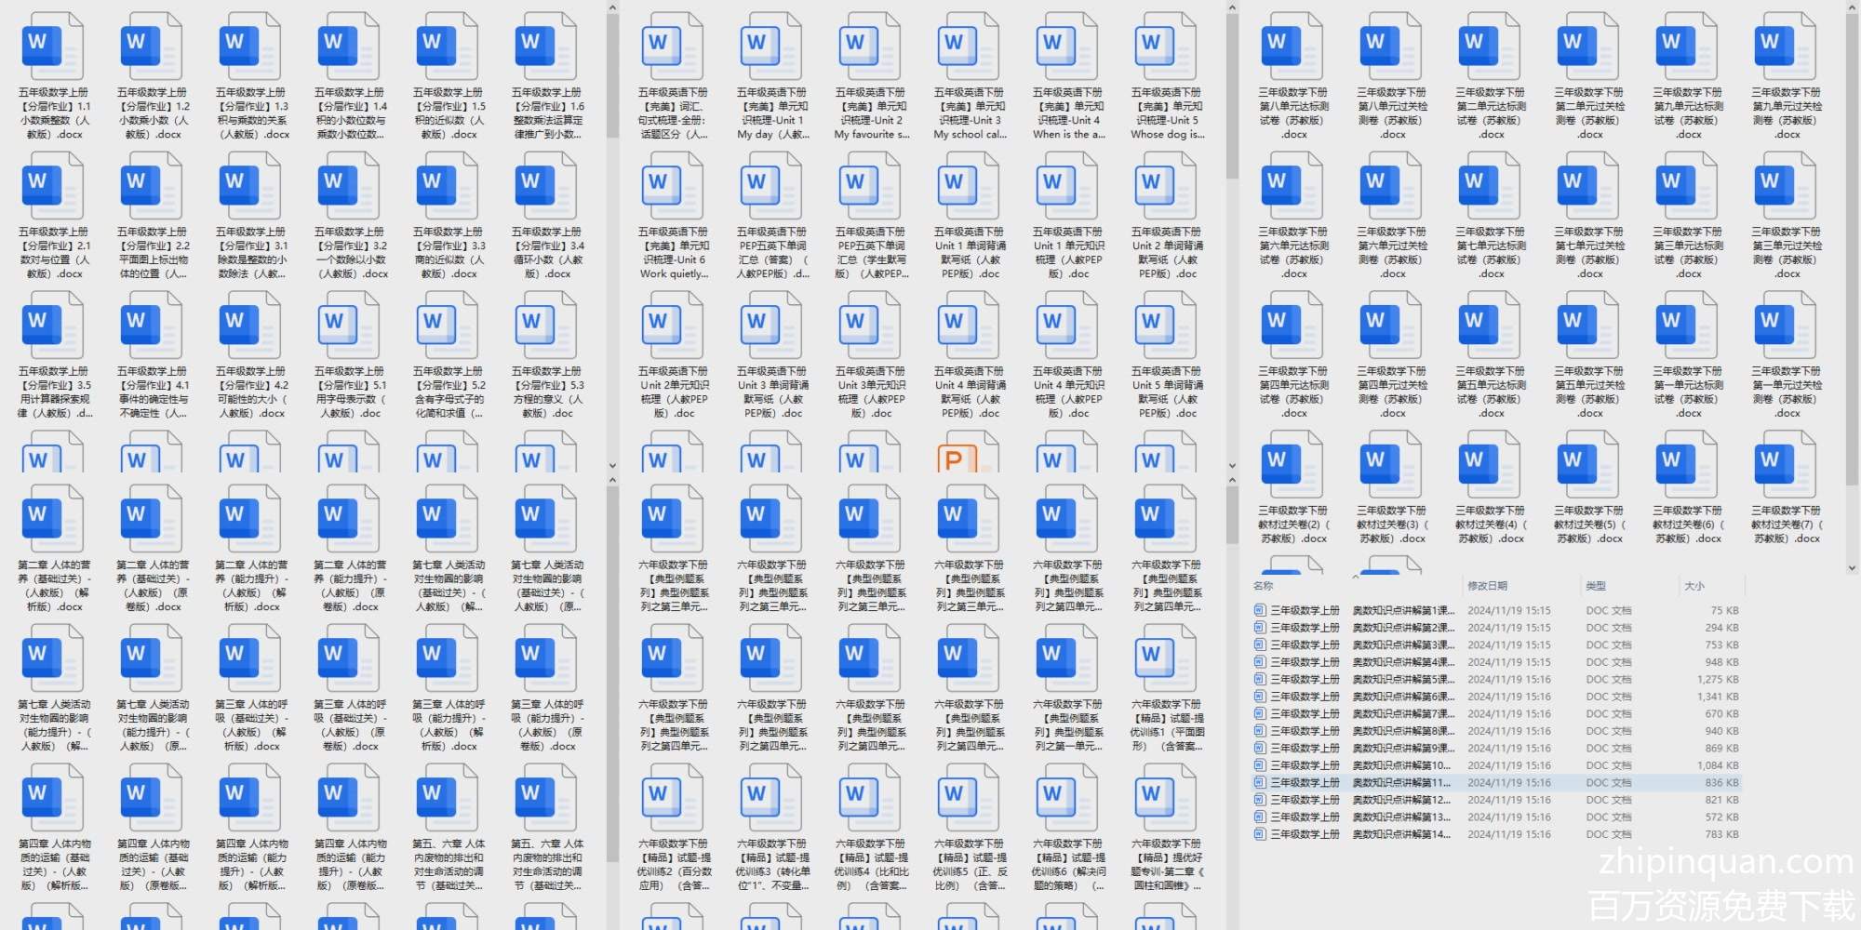This screenshot has width=1861, height=930.
Task: Select the label 1.5 积的近似数
Action: pyautogui.click(x=449, y=113)
